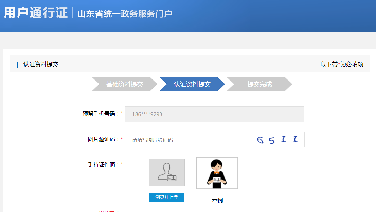Image resolution: width=376 pixels, height=212 pixels.
Task: Click the 用户通行证 header logo text
Action: 36,13
